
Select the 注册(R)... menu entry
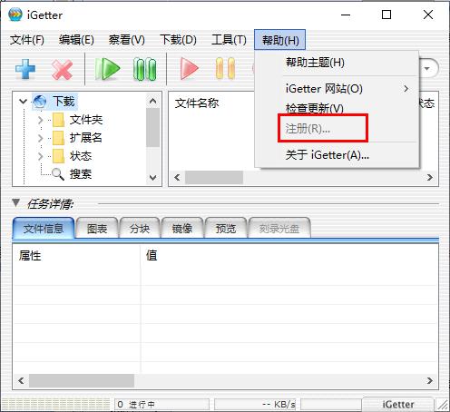point(337,129)
